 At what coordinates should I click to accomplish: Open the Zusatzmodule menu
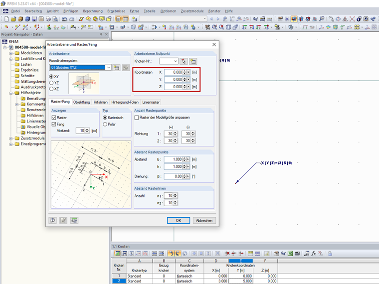(x=192, y=11)
